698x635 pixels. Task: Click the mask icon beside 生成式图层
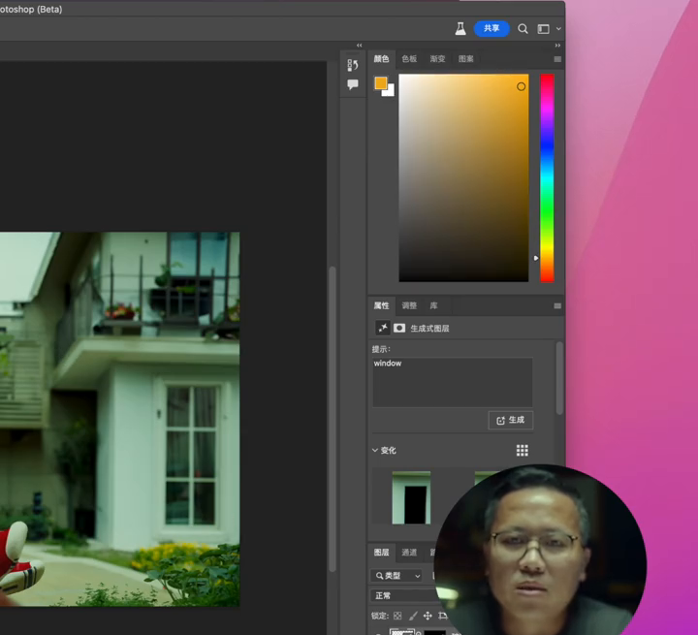[399, 329]
